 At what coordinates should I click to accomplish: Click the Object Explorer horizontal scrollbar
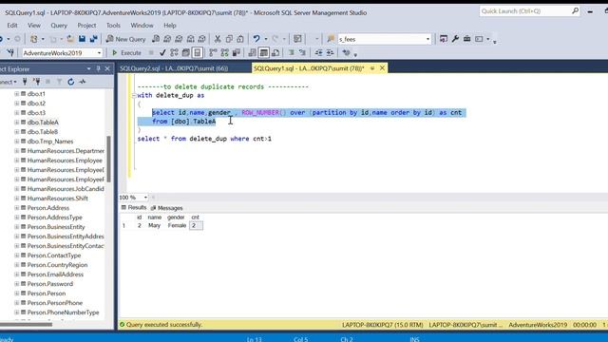click(x=26, y=325)
